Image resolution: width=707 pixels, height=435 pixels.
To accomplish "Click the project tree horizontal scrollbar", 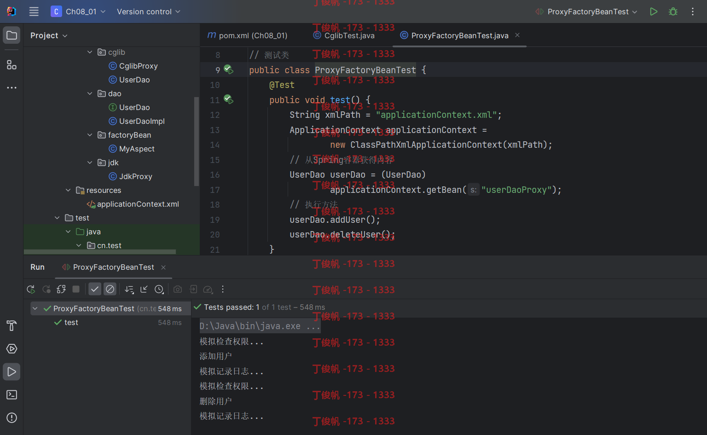I will pyautogui.click(x=100, y=252).
